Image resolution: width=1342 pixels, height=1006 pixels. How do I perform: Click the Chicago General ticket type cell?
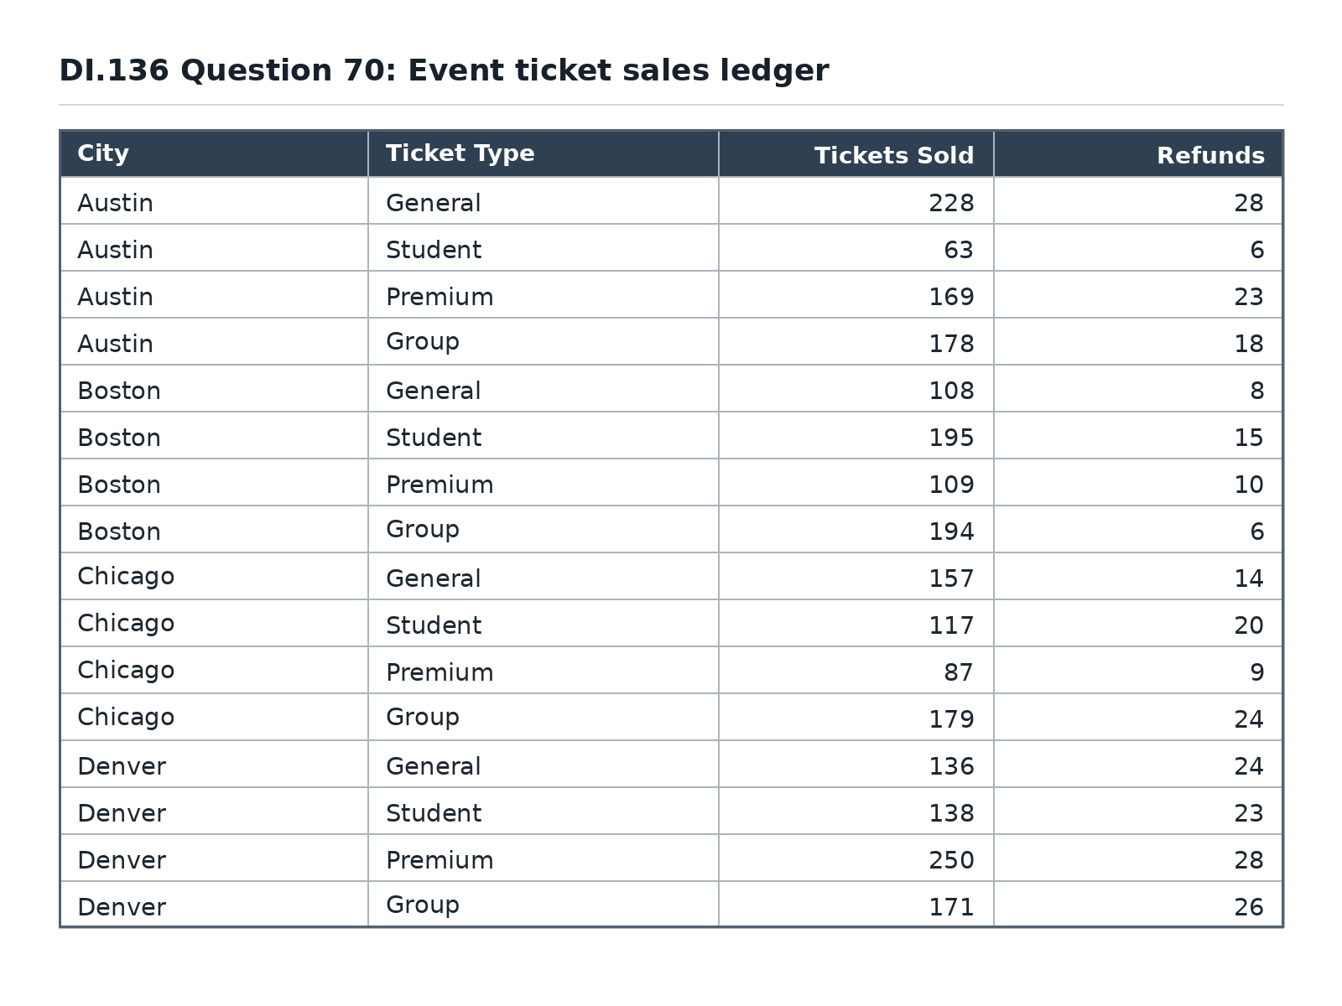pyautogui.click(x=544, y=576)
